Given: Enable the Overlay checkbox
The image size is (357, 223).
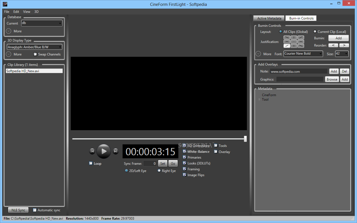Looking at the screenshot, I should [216, 152].
